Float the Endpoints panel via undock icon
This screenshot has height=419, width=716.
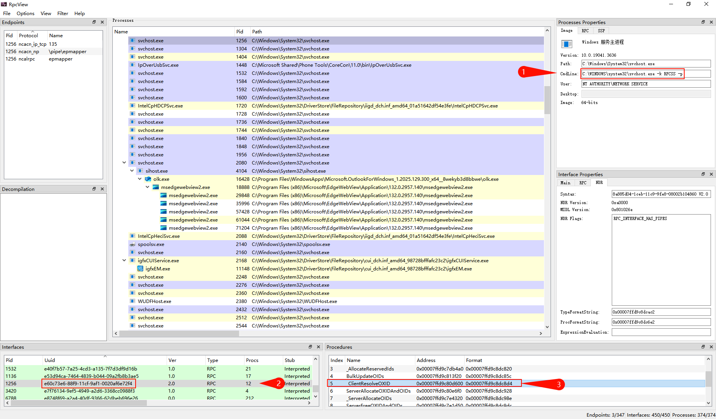pos(94,22)
